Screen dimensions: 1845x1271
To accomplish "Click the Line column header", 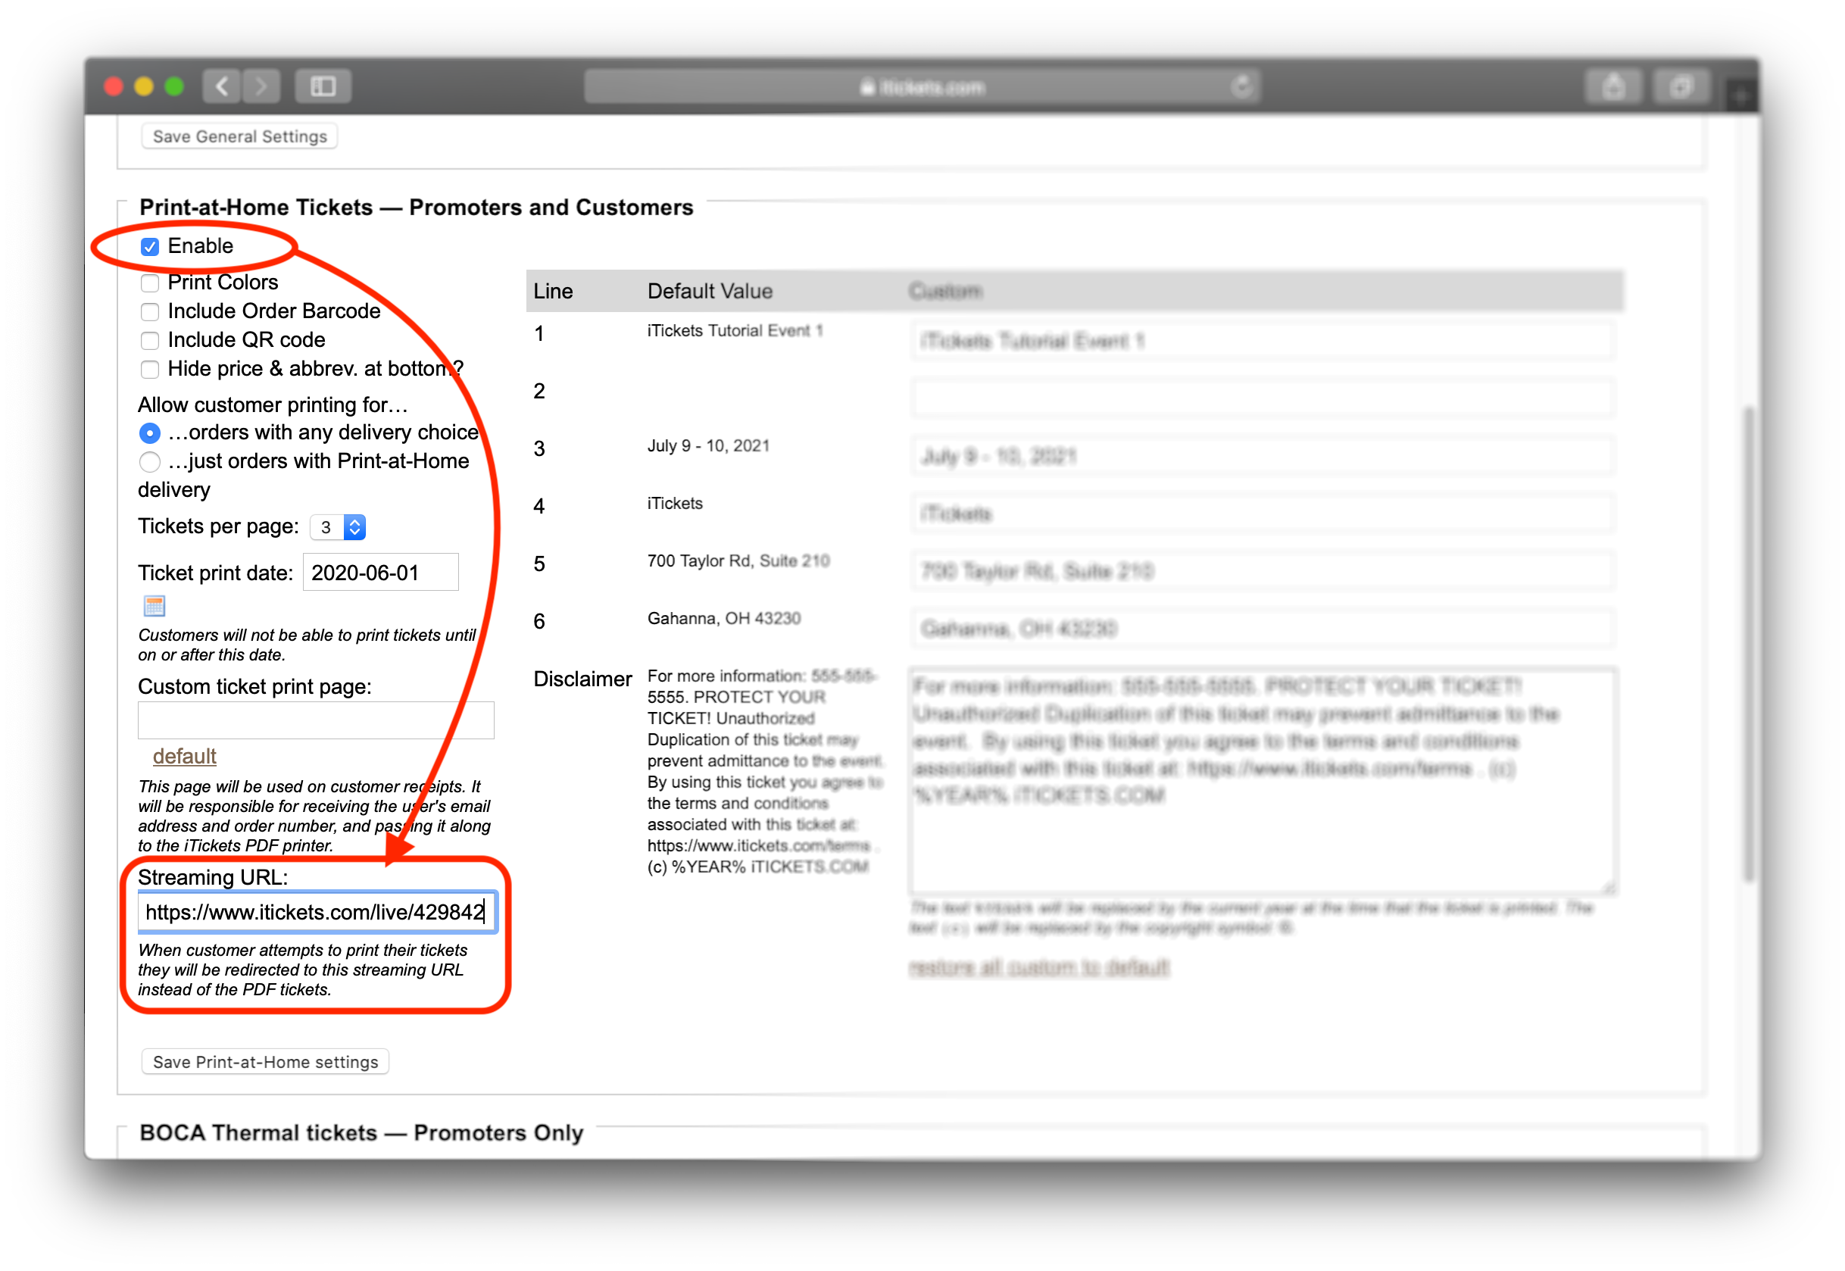I will [554, 292].
